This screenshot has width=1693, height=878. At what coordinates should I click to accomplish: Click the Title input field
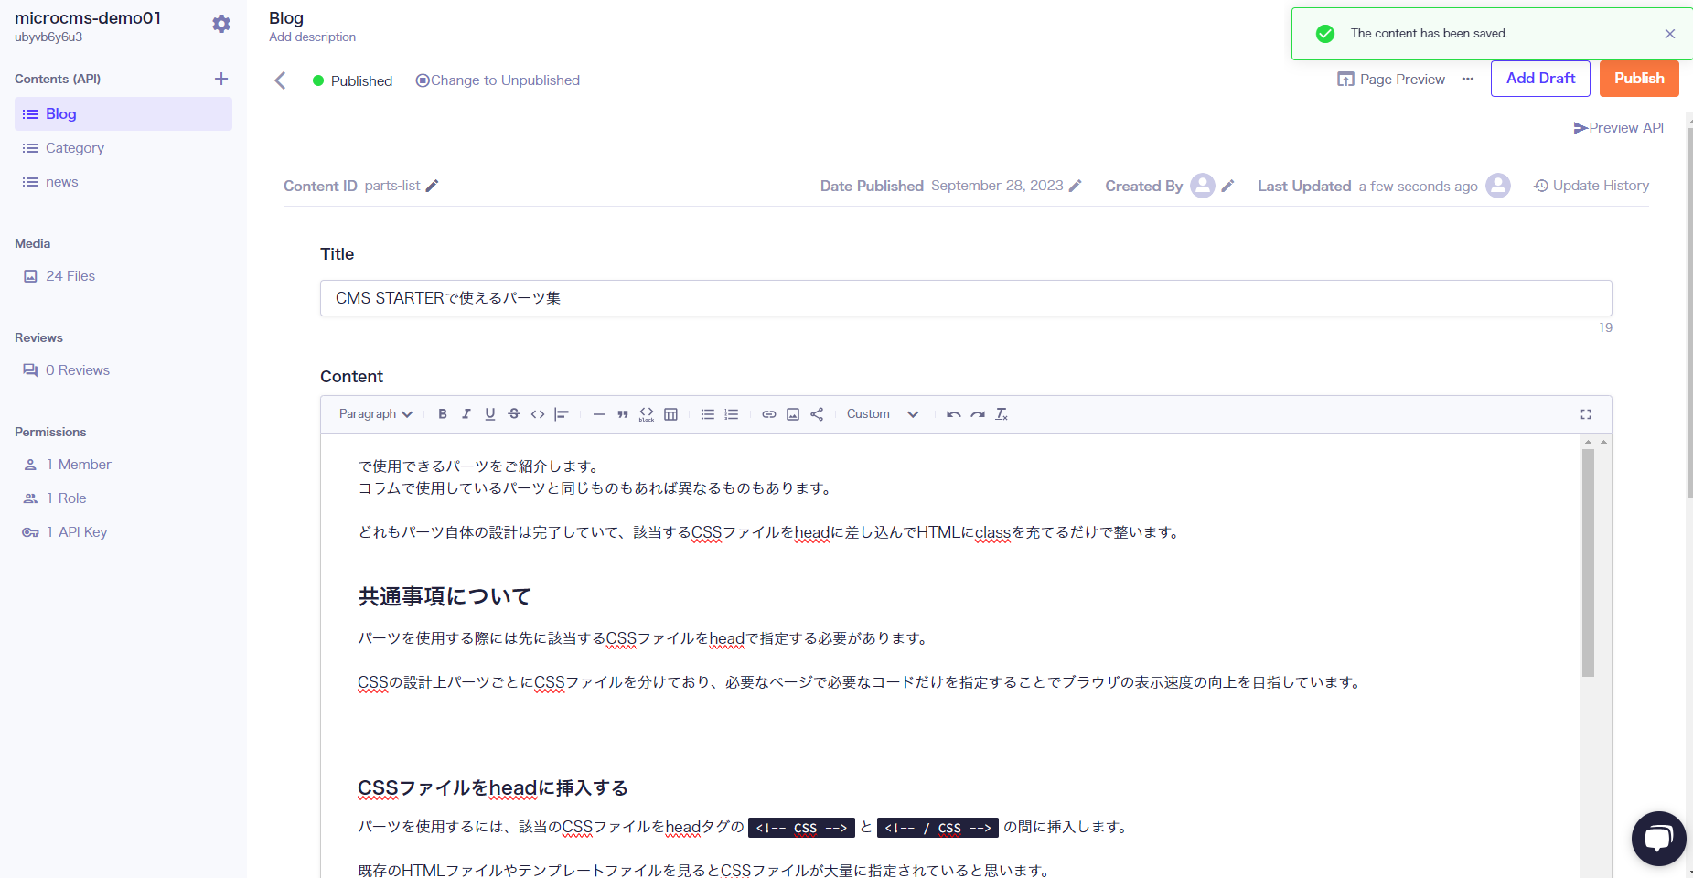pyautogui.click(x=965, y=298)
